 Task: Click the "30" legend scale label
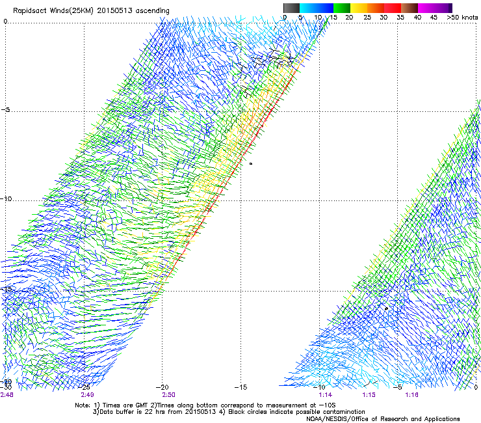[383, 18]
